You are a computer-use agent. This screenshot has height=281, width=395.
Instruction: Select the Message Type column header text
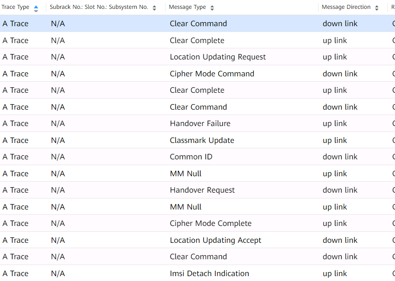click(187, 7)
